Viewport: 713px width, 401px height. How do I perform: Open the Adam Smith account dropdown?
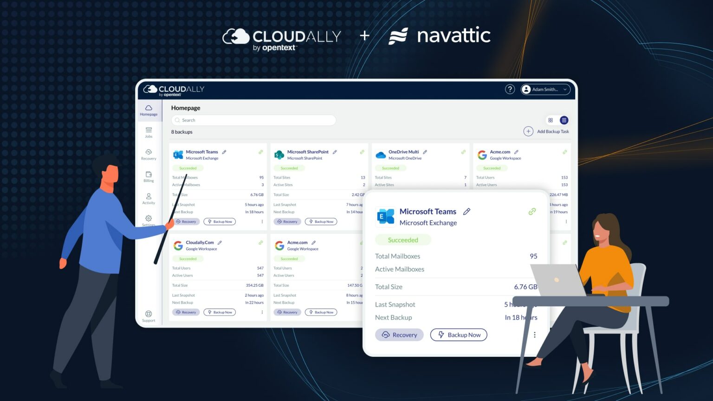(x=545, y=89)
